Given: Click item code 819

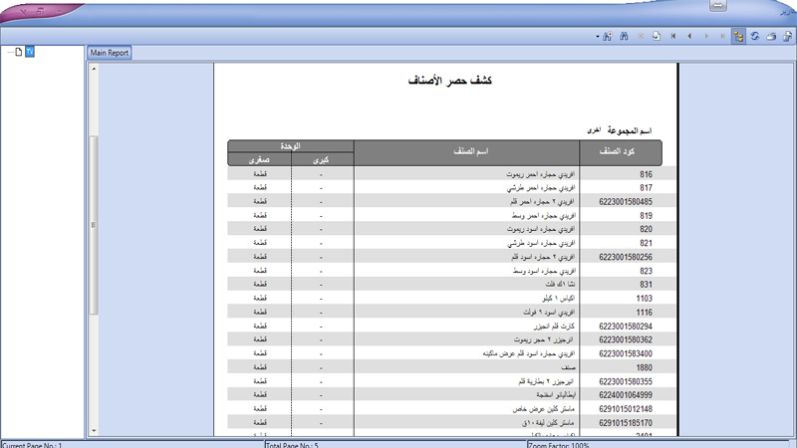Looking at the screenshot, I should [646, 215].
